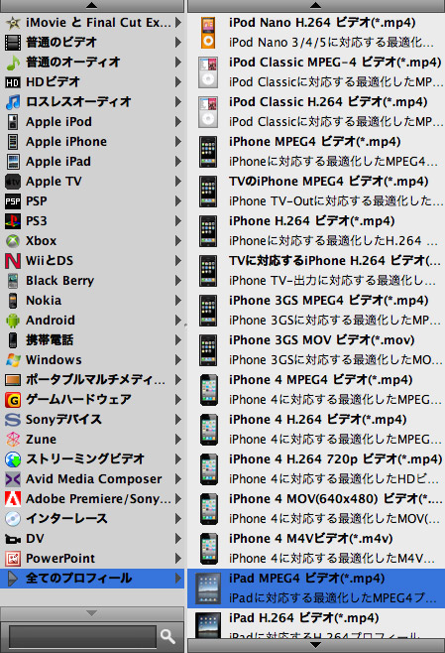This screenshot has width=445, height=653.
Task: Click the Windows flag icon
Action: pyautogui.click(x=13, y=360)
